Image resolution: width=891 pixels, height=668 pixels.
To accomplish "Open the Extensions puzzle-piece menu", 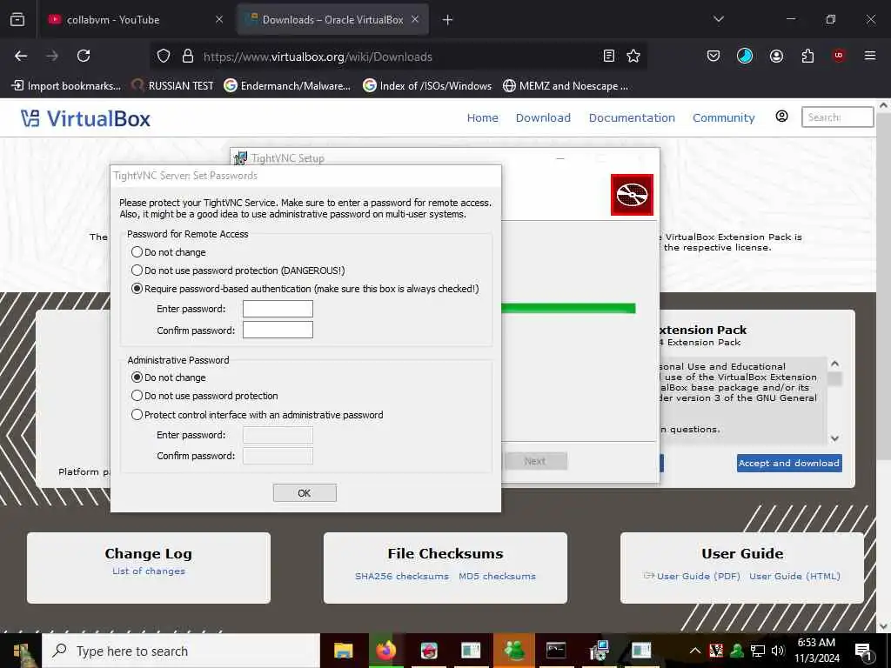I will [807, 56].
